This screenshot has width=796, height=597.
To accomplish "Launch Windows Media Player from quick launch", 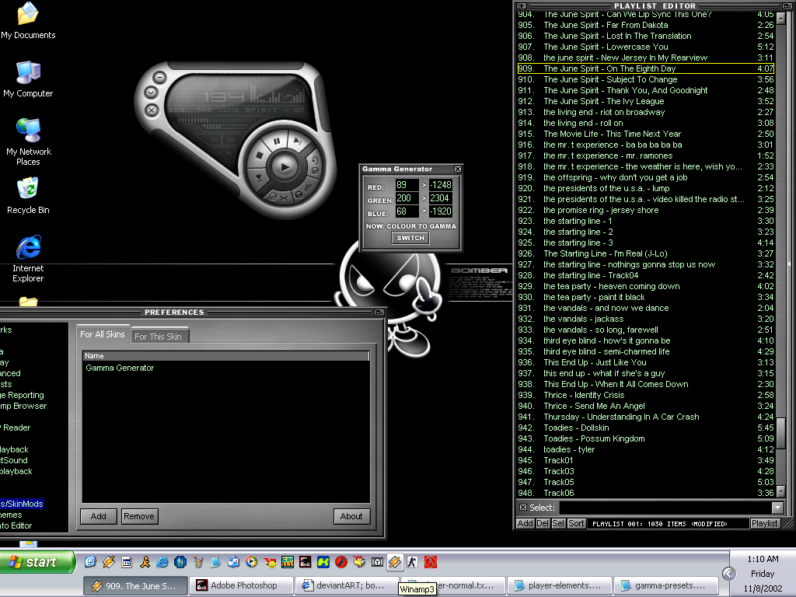I will coord(251,562).
